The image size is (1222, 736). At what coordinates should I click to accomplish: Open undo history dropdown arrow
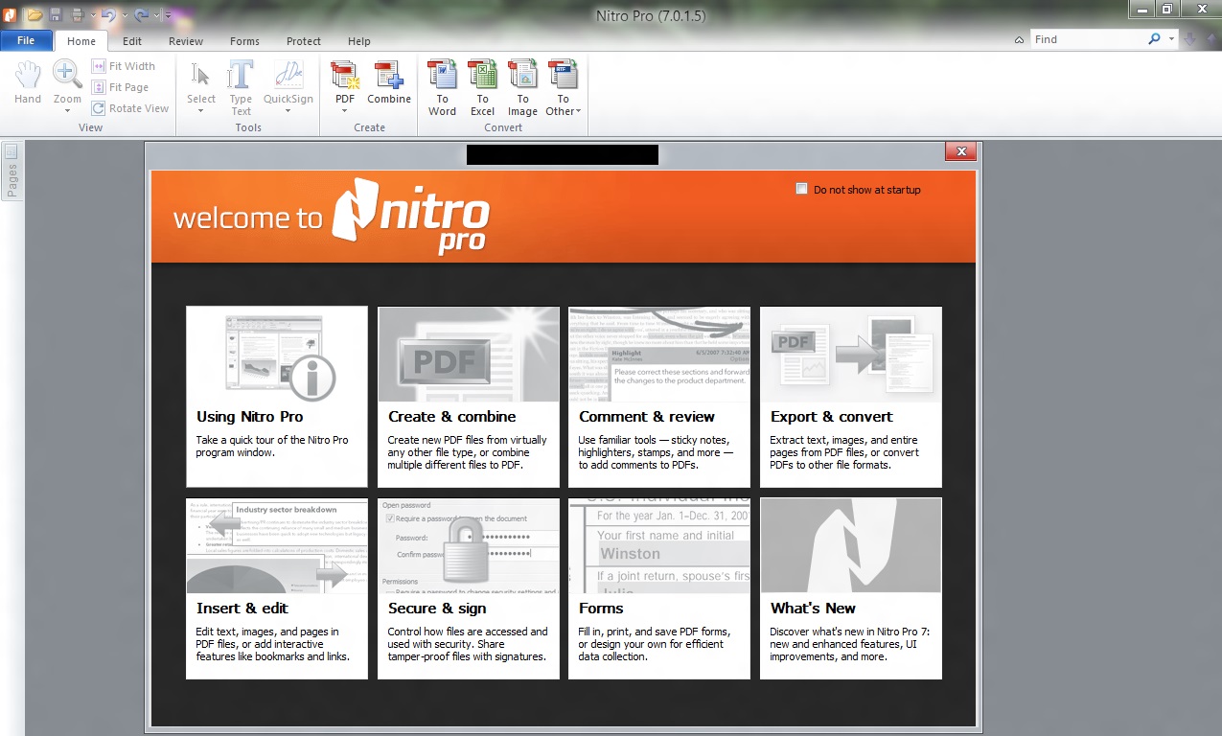click(125, 16)
